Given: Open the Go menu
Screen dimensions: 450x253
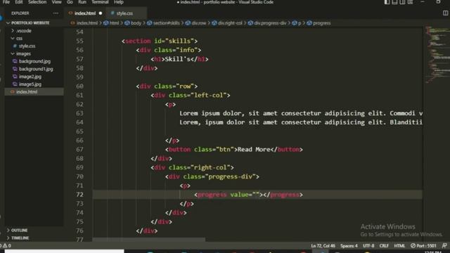Looking at the screenshot, I should [x=70, y=2].
